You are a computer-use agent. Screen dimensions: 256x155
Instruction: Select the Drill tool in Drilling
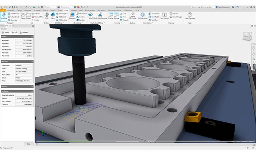click(x=47, y=15)
